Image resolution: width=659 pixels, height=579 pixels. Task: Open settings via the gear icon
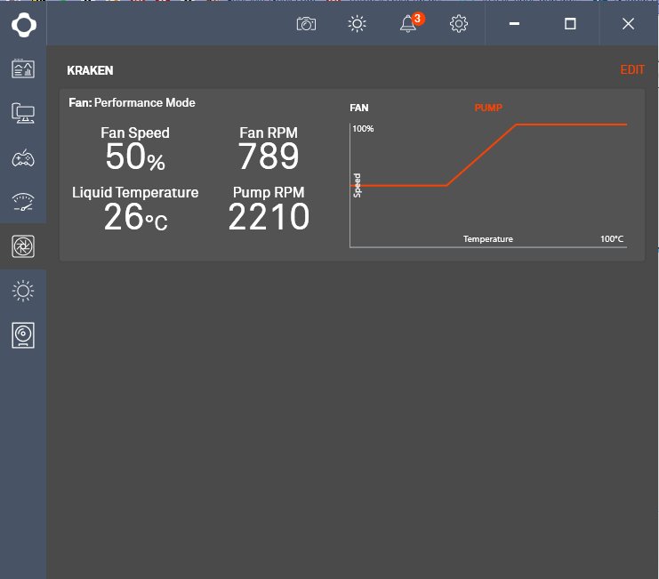[459, 24]
